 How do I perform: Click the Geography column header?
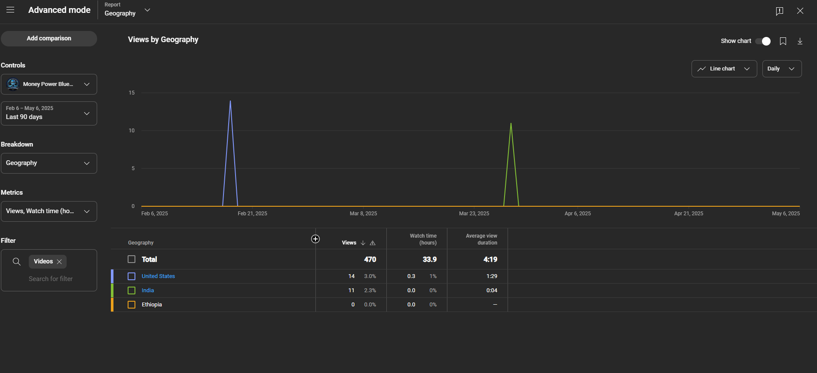click(x=141, y=243)
